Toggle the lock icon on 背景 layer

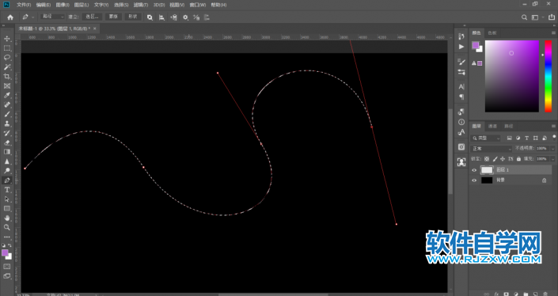(544, 180)
